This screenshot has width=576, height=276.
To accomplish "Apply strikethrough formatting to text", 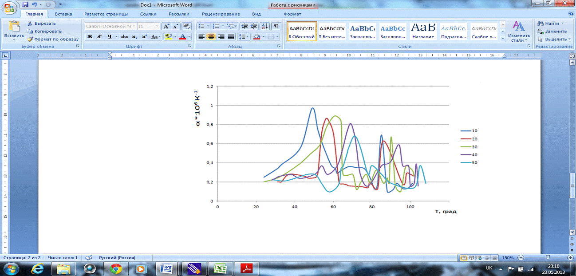I will click(125, 37).
